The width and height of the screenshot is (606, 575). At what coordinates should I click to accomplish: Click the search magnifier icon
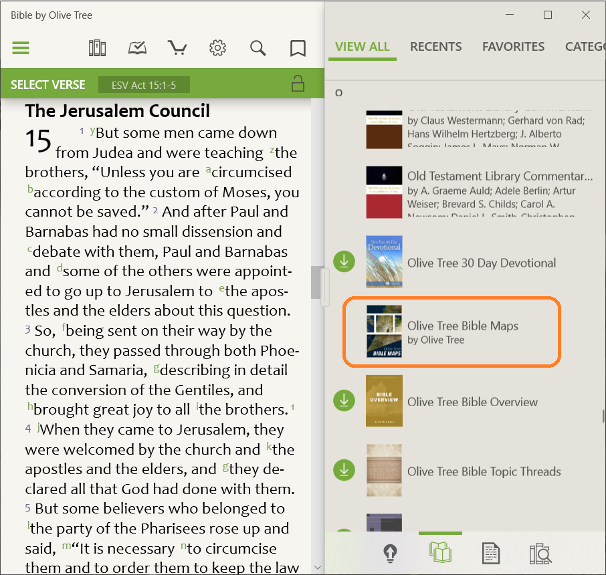click(x=258, y=48)
